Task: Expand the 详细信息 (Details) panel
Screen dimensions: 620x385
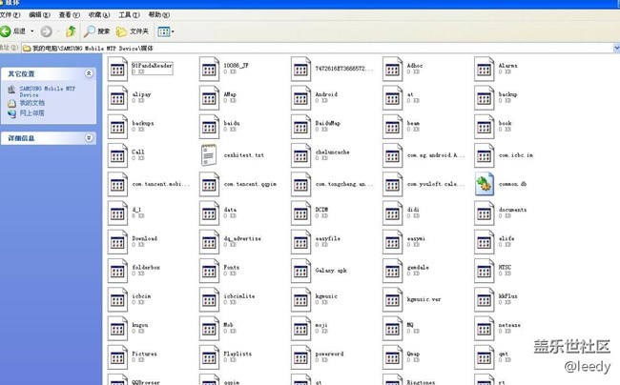Action: coord(89,138)
